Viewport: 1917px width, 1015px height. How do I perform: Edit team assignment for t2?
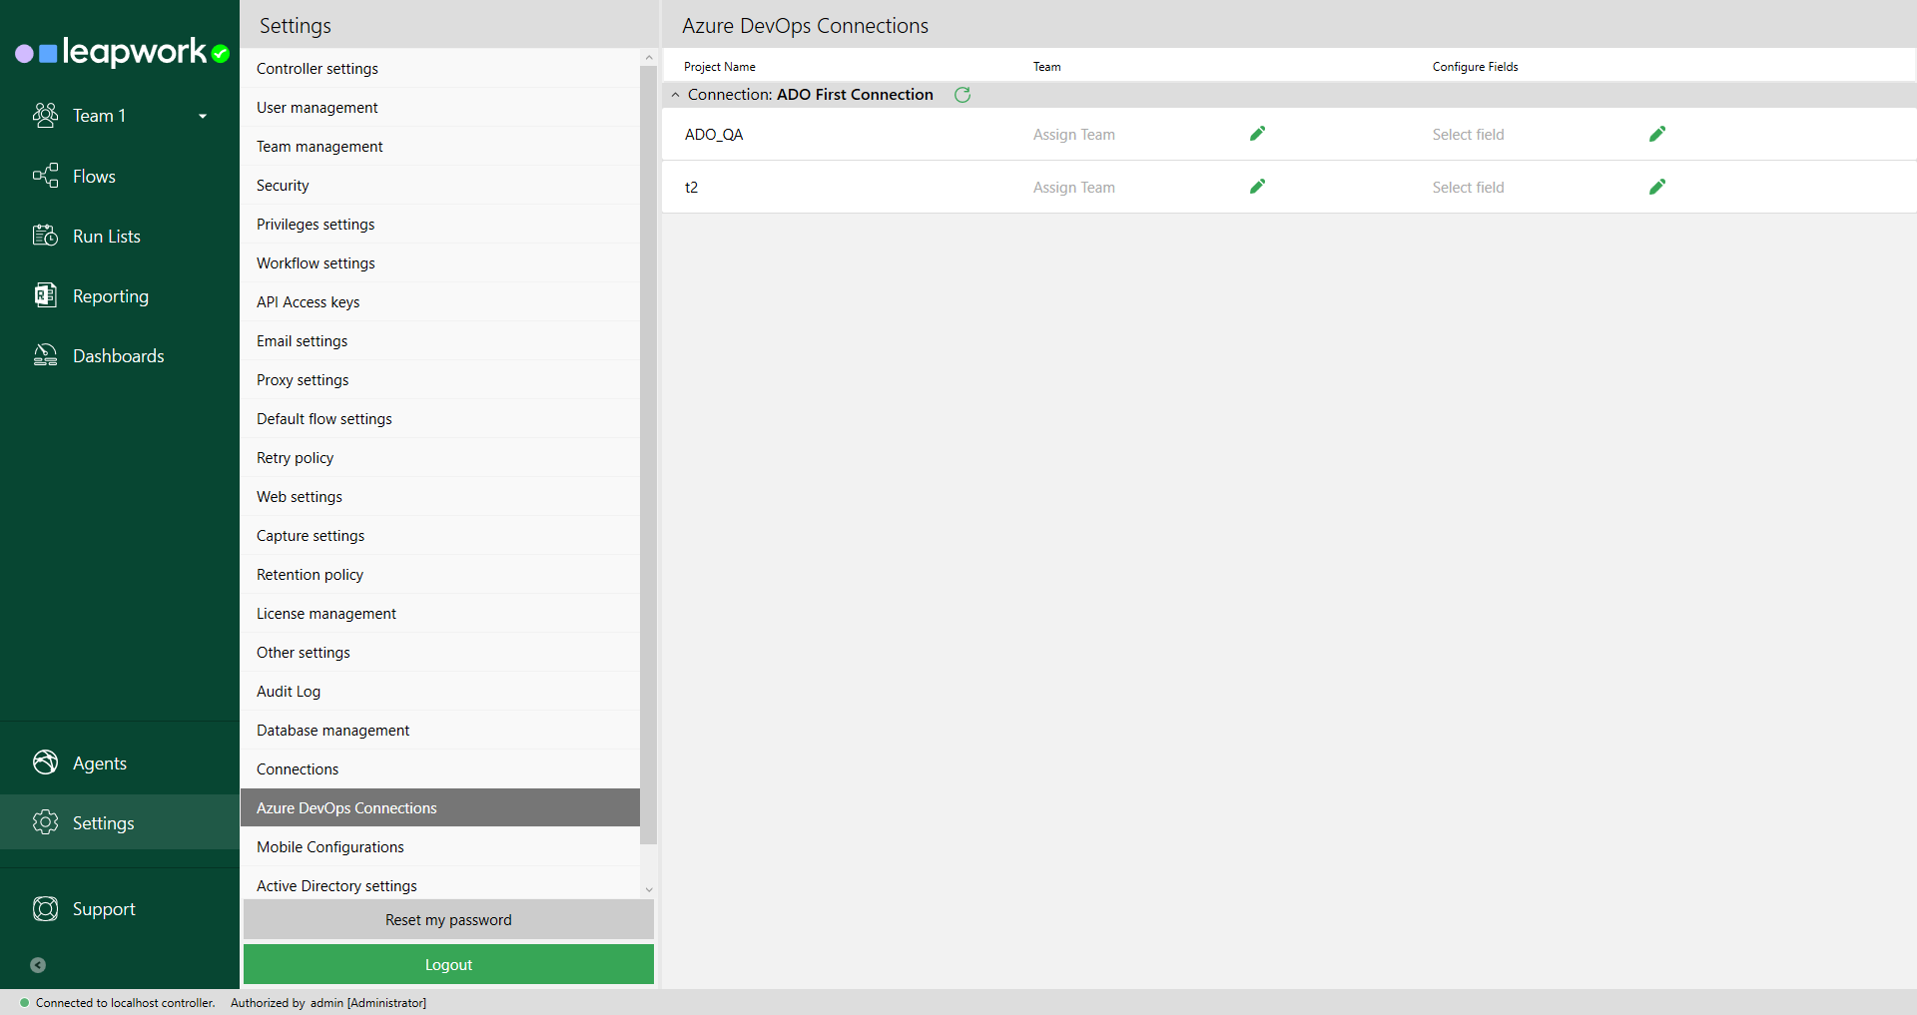pyautogui.click(x=1258, y=187)
